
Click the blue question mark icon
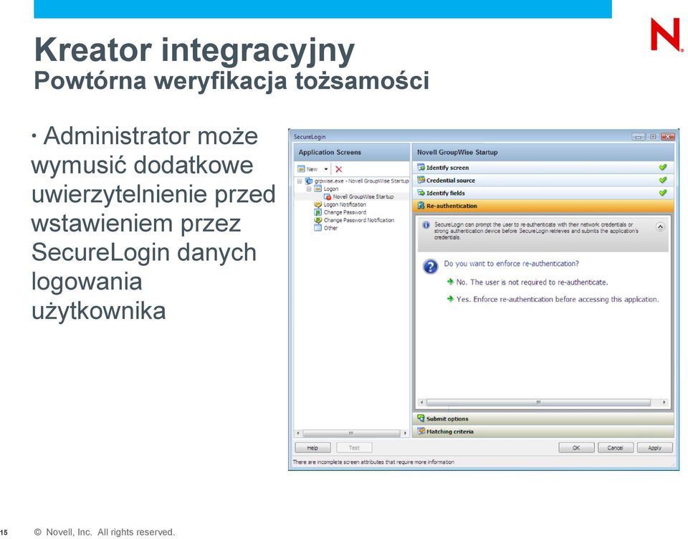[431, 267]
